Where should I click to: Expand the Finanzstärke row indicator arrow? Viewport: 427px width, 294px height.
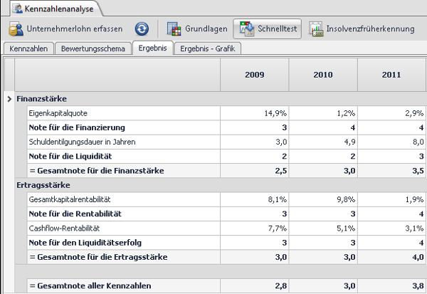point(9,99)
